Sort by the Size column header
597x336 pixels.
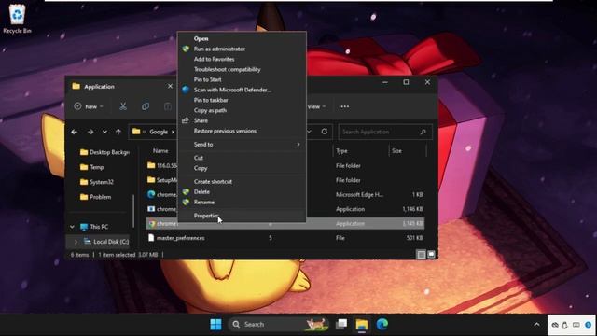click(x=396, y=151)
